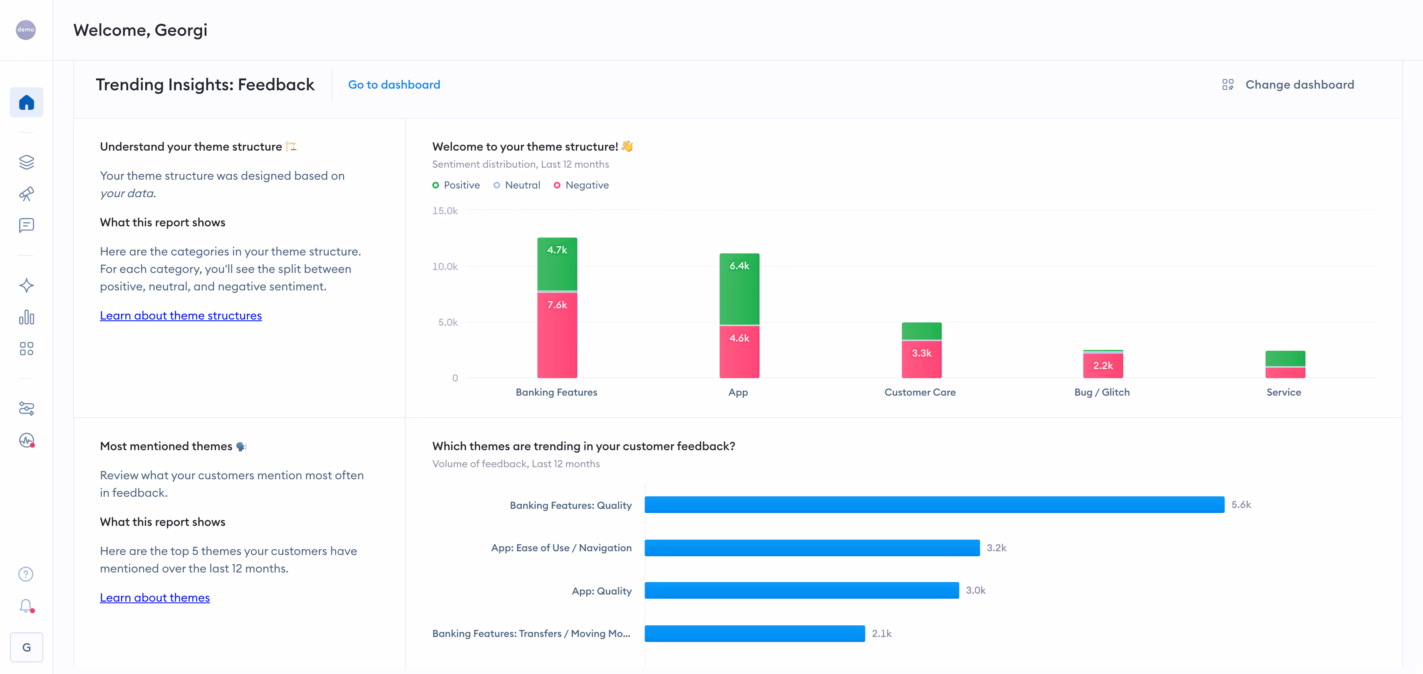Click the sparkle star sidebar icon
This screenshot has width=1423, height=674.
pos(27,286)
